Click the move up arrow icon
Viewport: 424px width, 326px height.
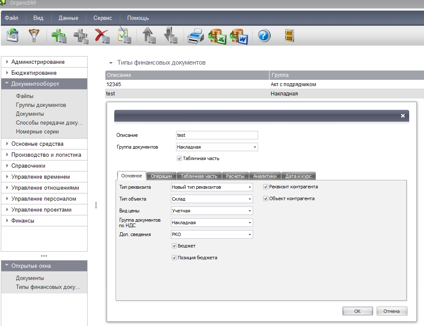click(x=149, y=35)
